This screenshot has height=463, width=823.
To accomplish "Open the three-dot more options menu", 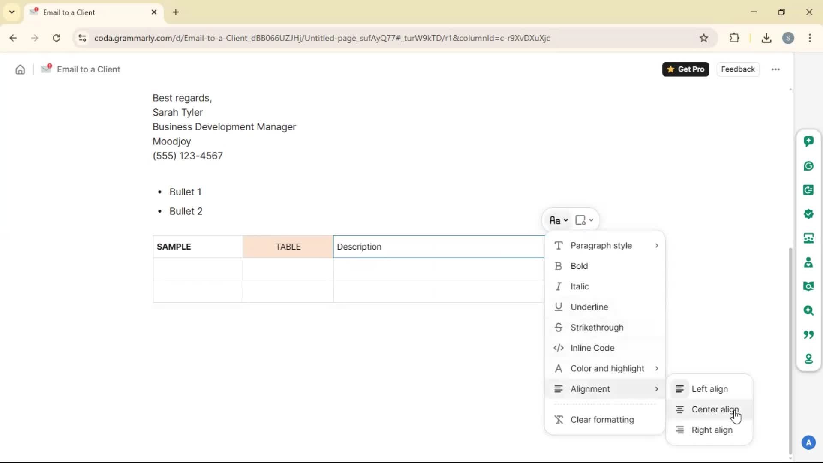I will pyautogui.click(x=775, y=69).
